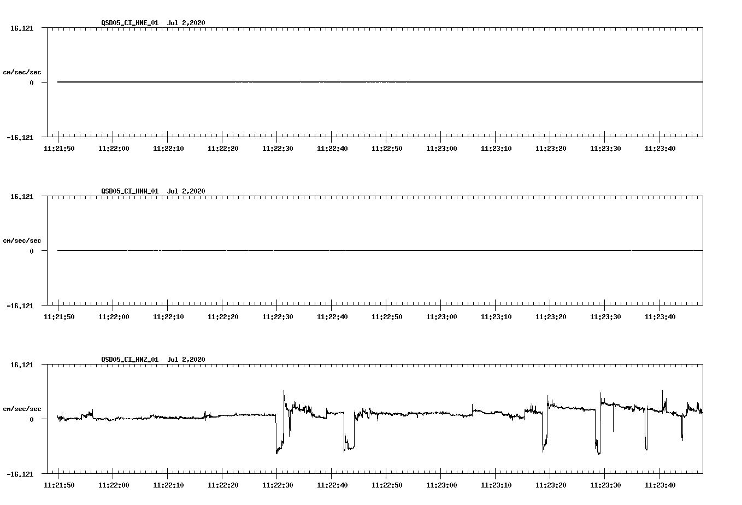The image size is (742, 505).
Task: Click the cm/sec/sec unit label of HNZ plot
Action: click(x=22, y=409)
